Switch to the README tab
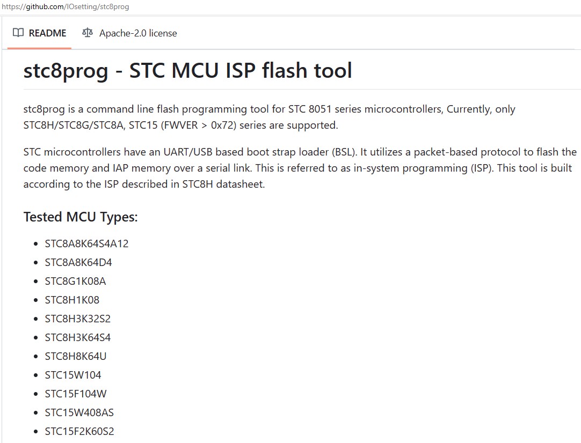This screenshot has height=443, width=581. (40, 33)
